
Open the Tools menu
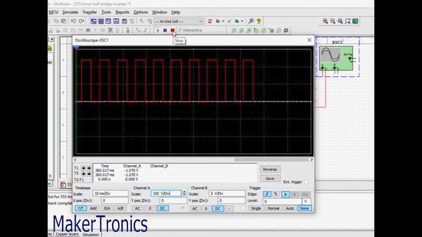tap(106, 13)
